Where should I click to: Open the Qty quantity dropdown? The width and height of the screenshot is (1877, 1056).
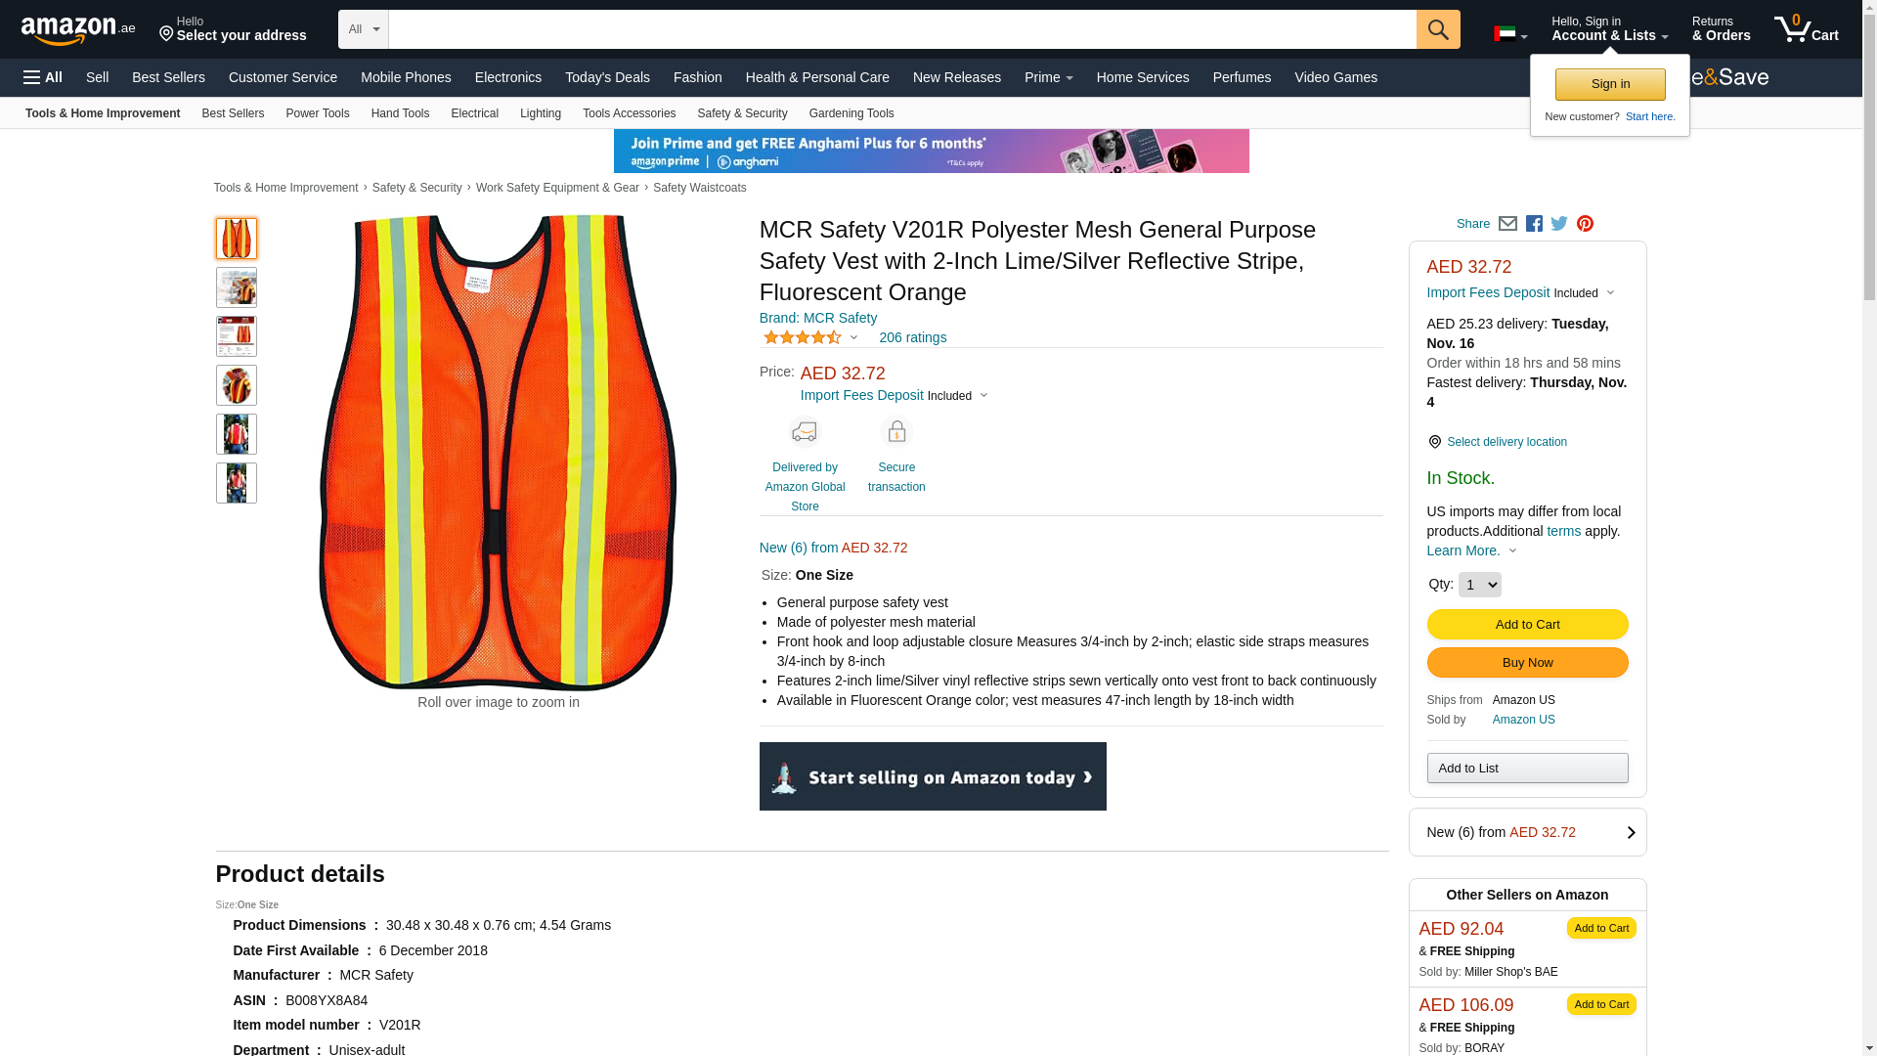coord(1479,585)
